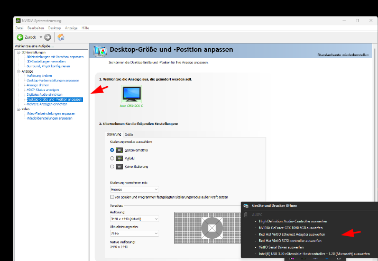Switch to the Größe tab
This screenshot has width=378, height=261.
(129, 134)
